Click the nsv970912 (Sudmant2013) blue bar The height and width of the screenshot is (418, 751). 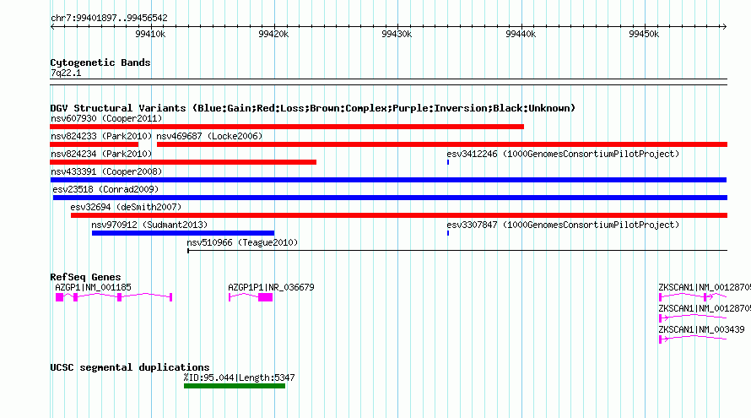point(183,233)
